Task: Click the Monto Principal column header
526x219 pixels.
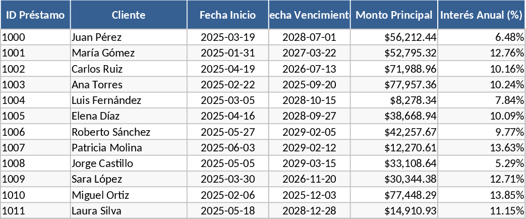Action: point(394,15)
